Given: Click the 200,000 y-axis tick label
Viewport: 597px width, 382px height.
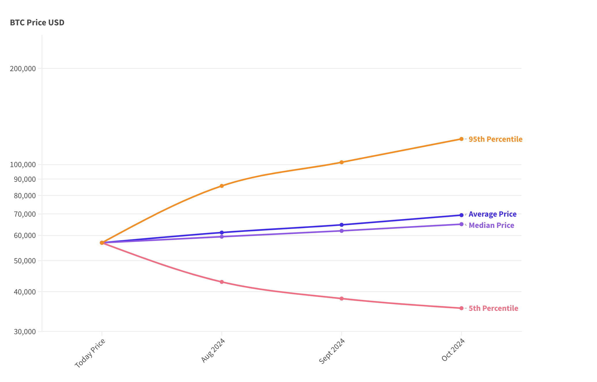Looking at the screenshot, I should (23, 69).
